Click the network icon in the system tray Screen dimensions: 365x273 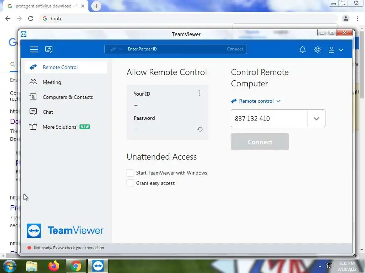click(329, 266)
